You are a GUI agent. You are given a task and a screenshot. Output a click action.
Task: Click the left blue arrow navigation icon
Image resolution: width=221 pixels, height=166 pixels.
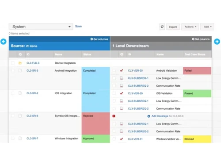click(4, 42)
